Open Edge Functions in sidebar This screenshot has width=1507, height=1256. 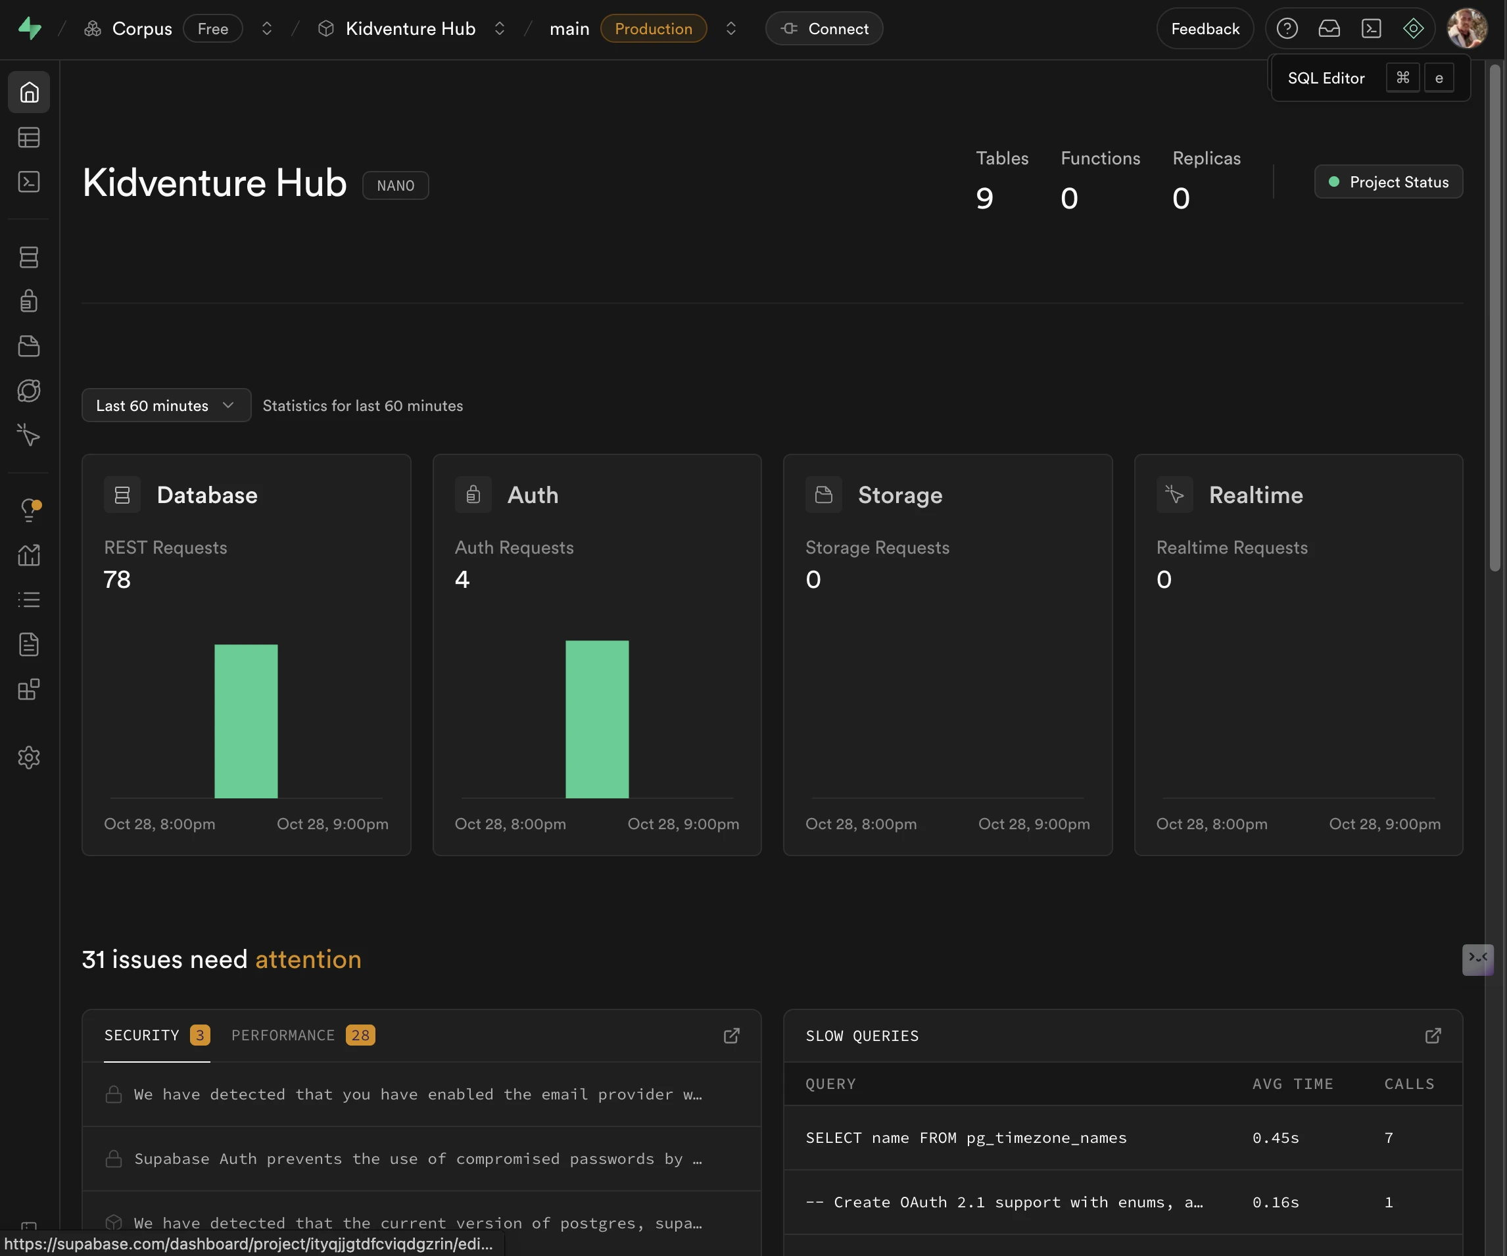tap(29, 391)
